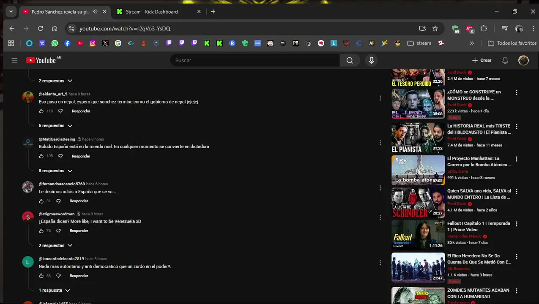Open the Google bookmark icon
Image resolution: width=539 pixels, height=304 pixels.
tap(118, 43)
